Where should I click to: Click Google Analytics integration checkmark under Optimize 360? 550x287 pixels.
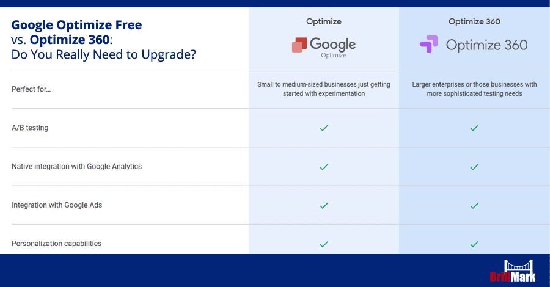[474, 167]
